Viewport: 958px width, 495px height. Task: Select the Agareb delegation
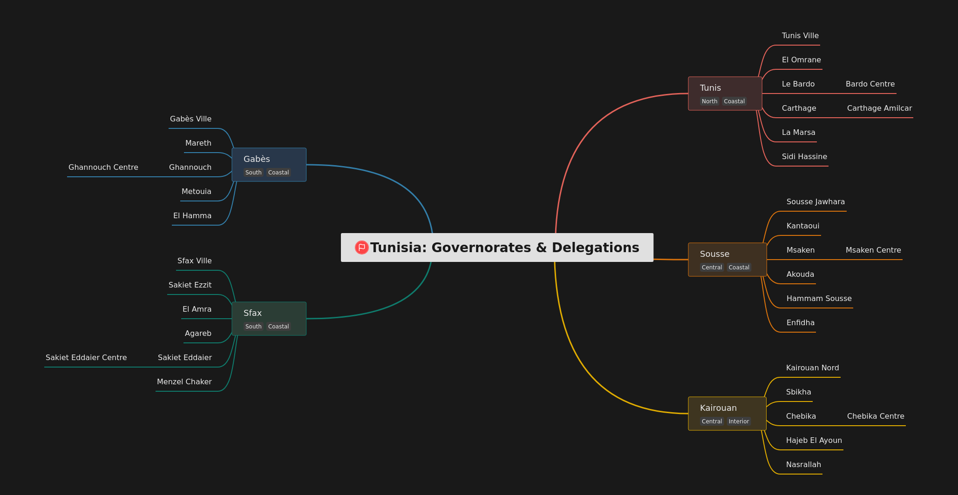198,334
